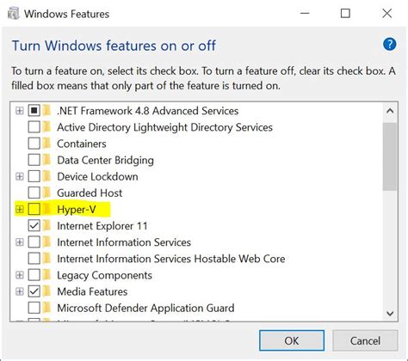Select the Data Center Bridging item
Screen dimensions: 408x361
tap(105, 160)
